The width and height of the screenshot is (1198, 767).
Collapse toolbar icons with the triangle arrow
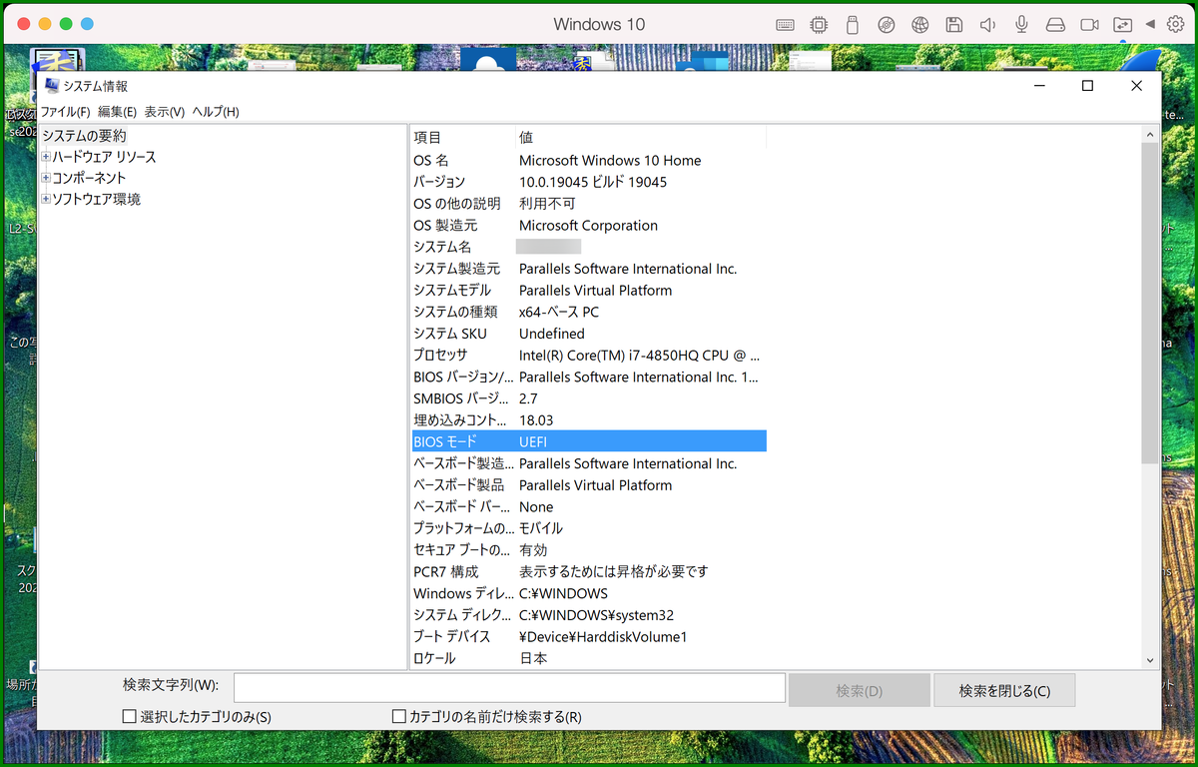tap(1150, 24)
